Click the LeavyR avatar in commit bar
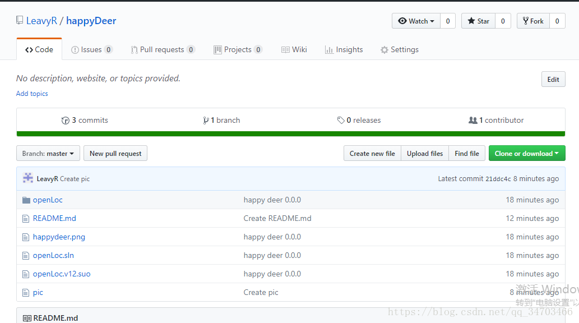The image size is (579, 323). [28, 178]
